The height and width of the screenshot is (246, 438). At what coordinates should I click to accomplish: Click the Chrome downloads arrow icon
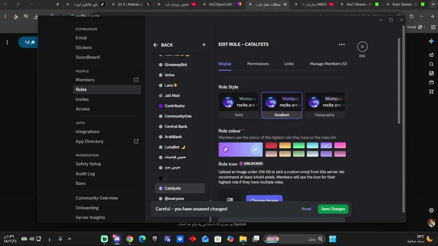[37, 16]
